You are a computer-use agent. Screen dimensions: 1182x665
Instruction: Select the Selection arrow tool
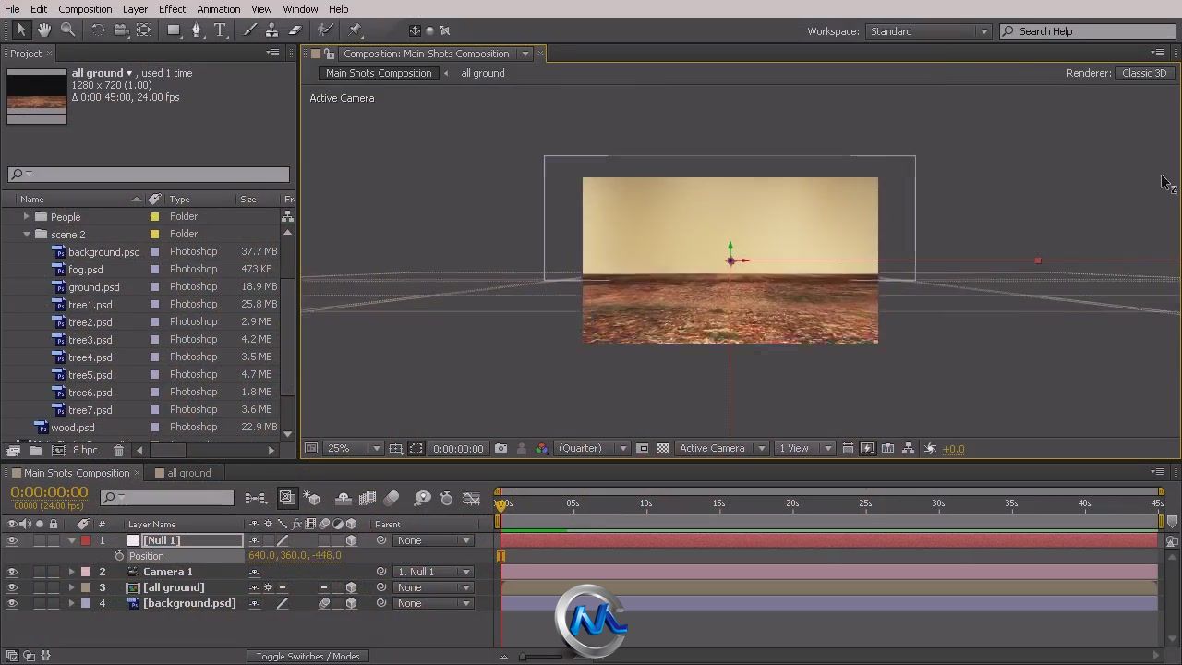[x=21, y=30]
